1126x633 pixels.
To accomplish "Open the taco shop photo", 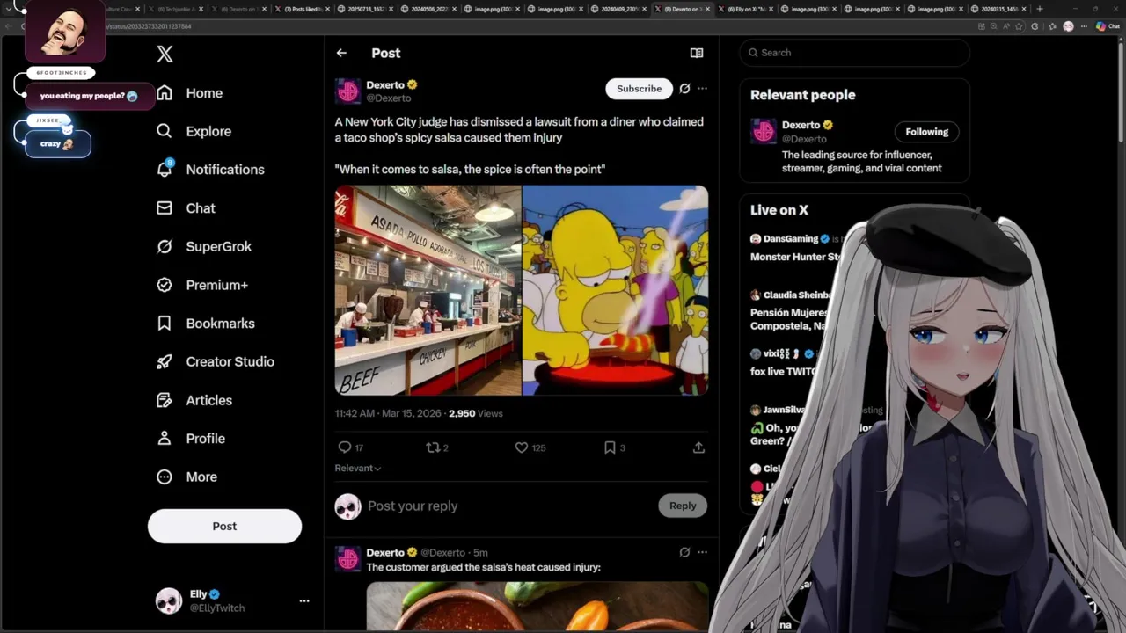I will tap(428, 290).
